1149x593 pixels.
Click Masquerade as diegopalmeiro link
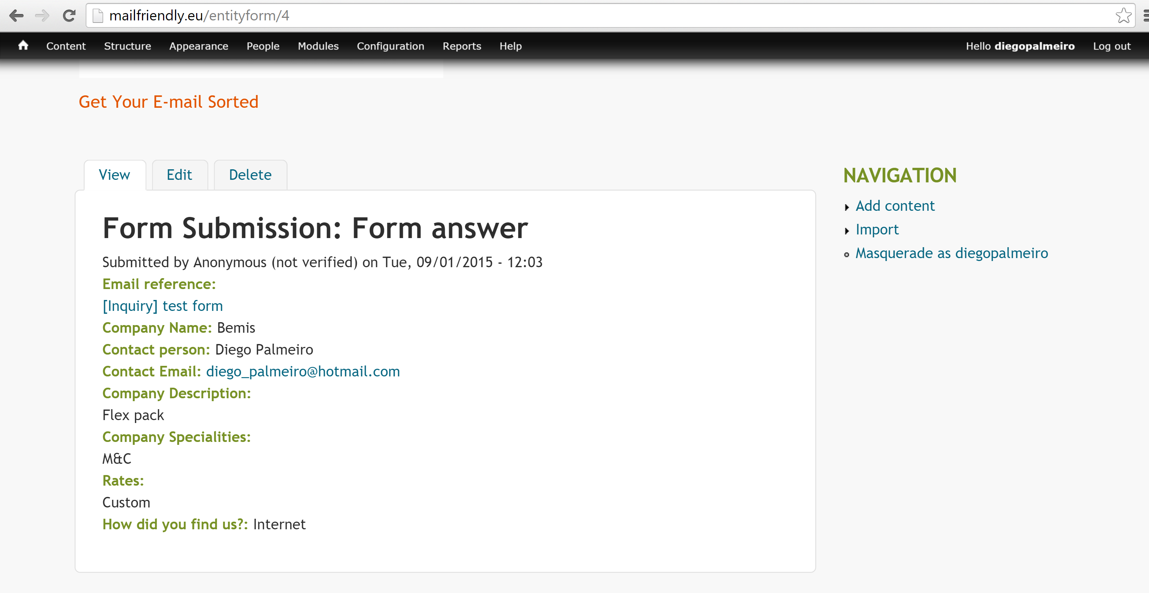click(951, 253)
